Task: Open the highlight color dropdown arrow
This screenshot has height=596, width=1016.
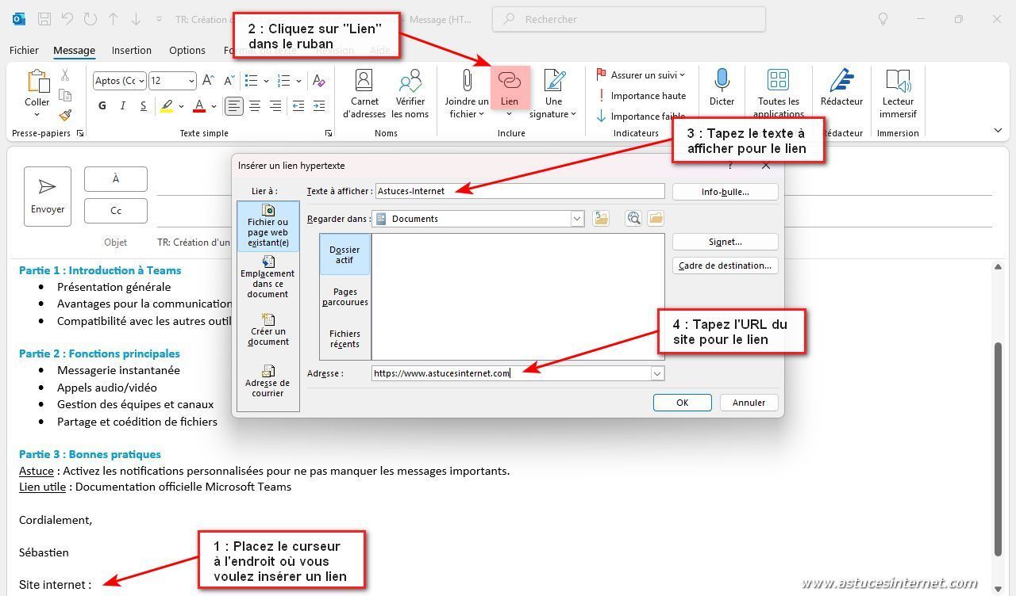Action: (182, 106)
